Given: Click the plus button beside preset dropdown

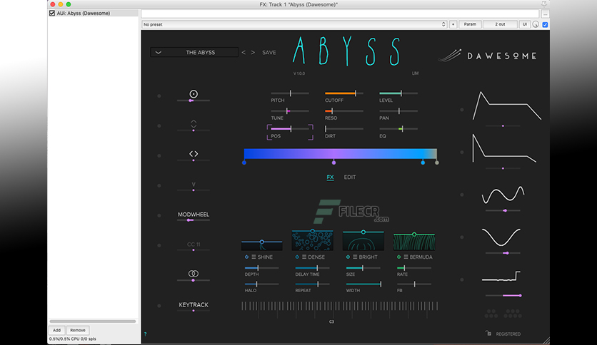Looking at the screenshot, I should pyautogui.click(x=453, y=24).
